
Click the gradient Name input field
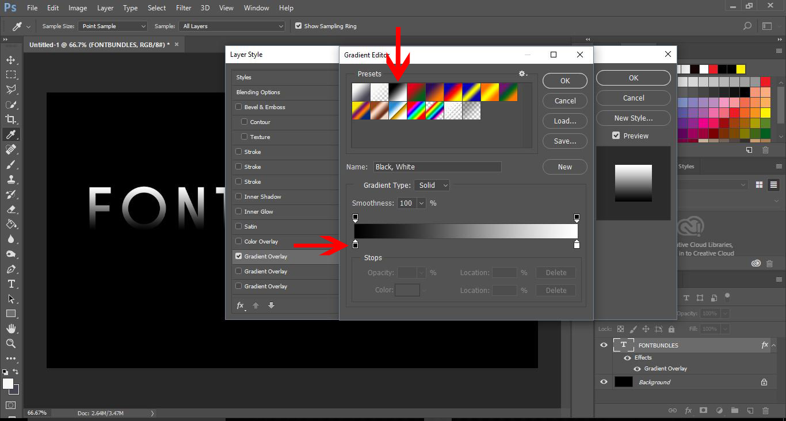tap(437, 167)
